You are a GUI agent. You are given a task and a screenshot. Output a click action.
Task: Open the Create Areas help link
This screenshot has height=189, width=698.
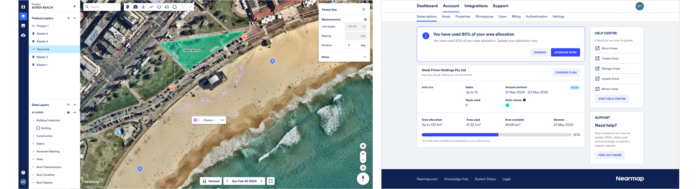[610, 59]
